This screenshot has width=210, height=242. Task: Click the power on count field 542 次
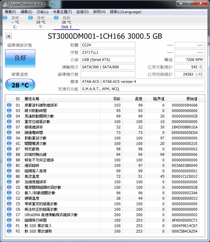[190, 67]
